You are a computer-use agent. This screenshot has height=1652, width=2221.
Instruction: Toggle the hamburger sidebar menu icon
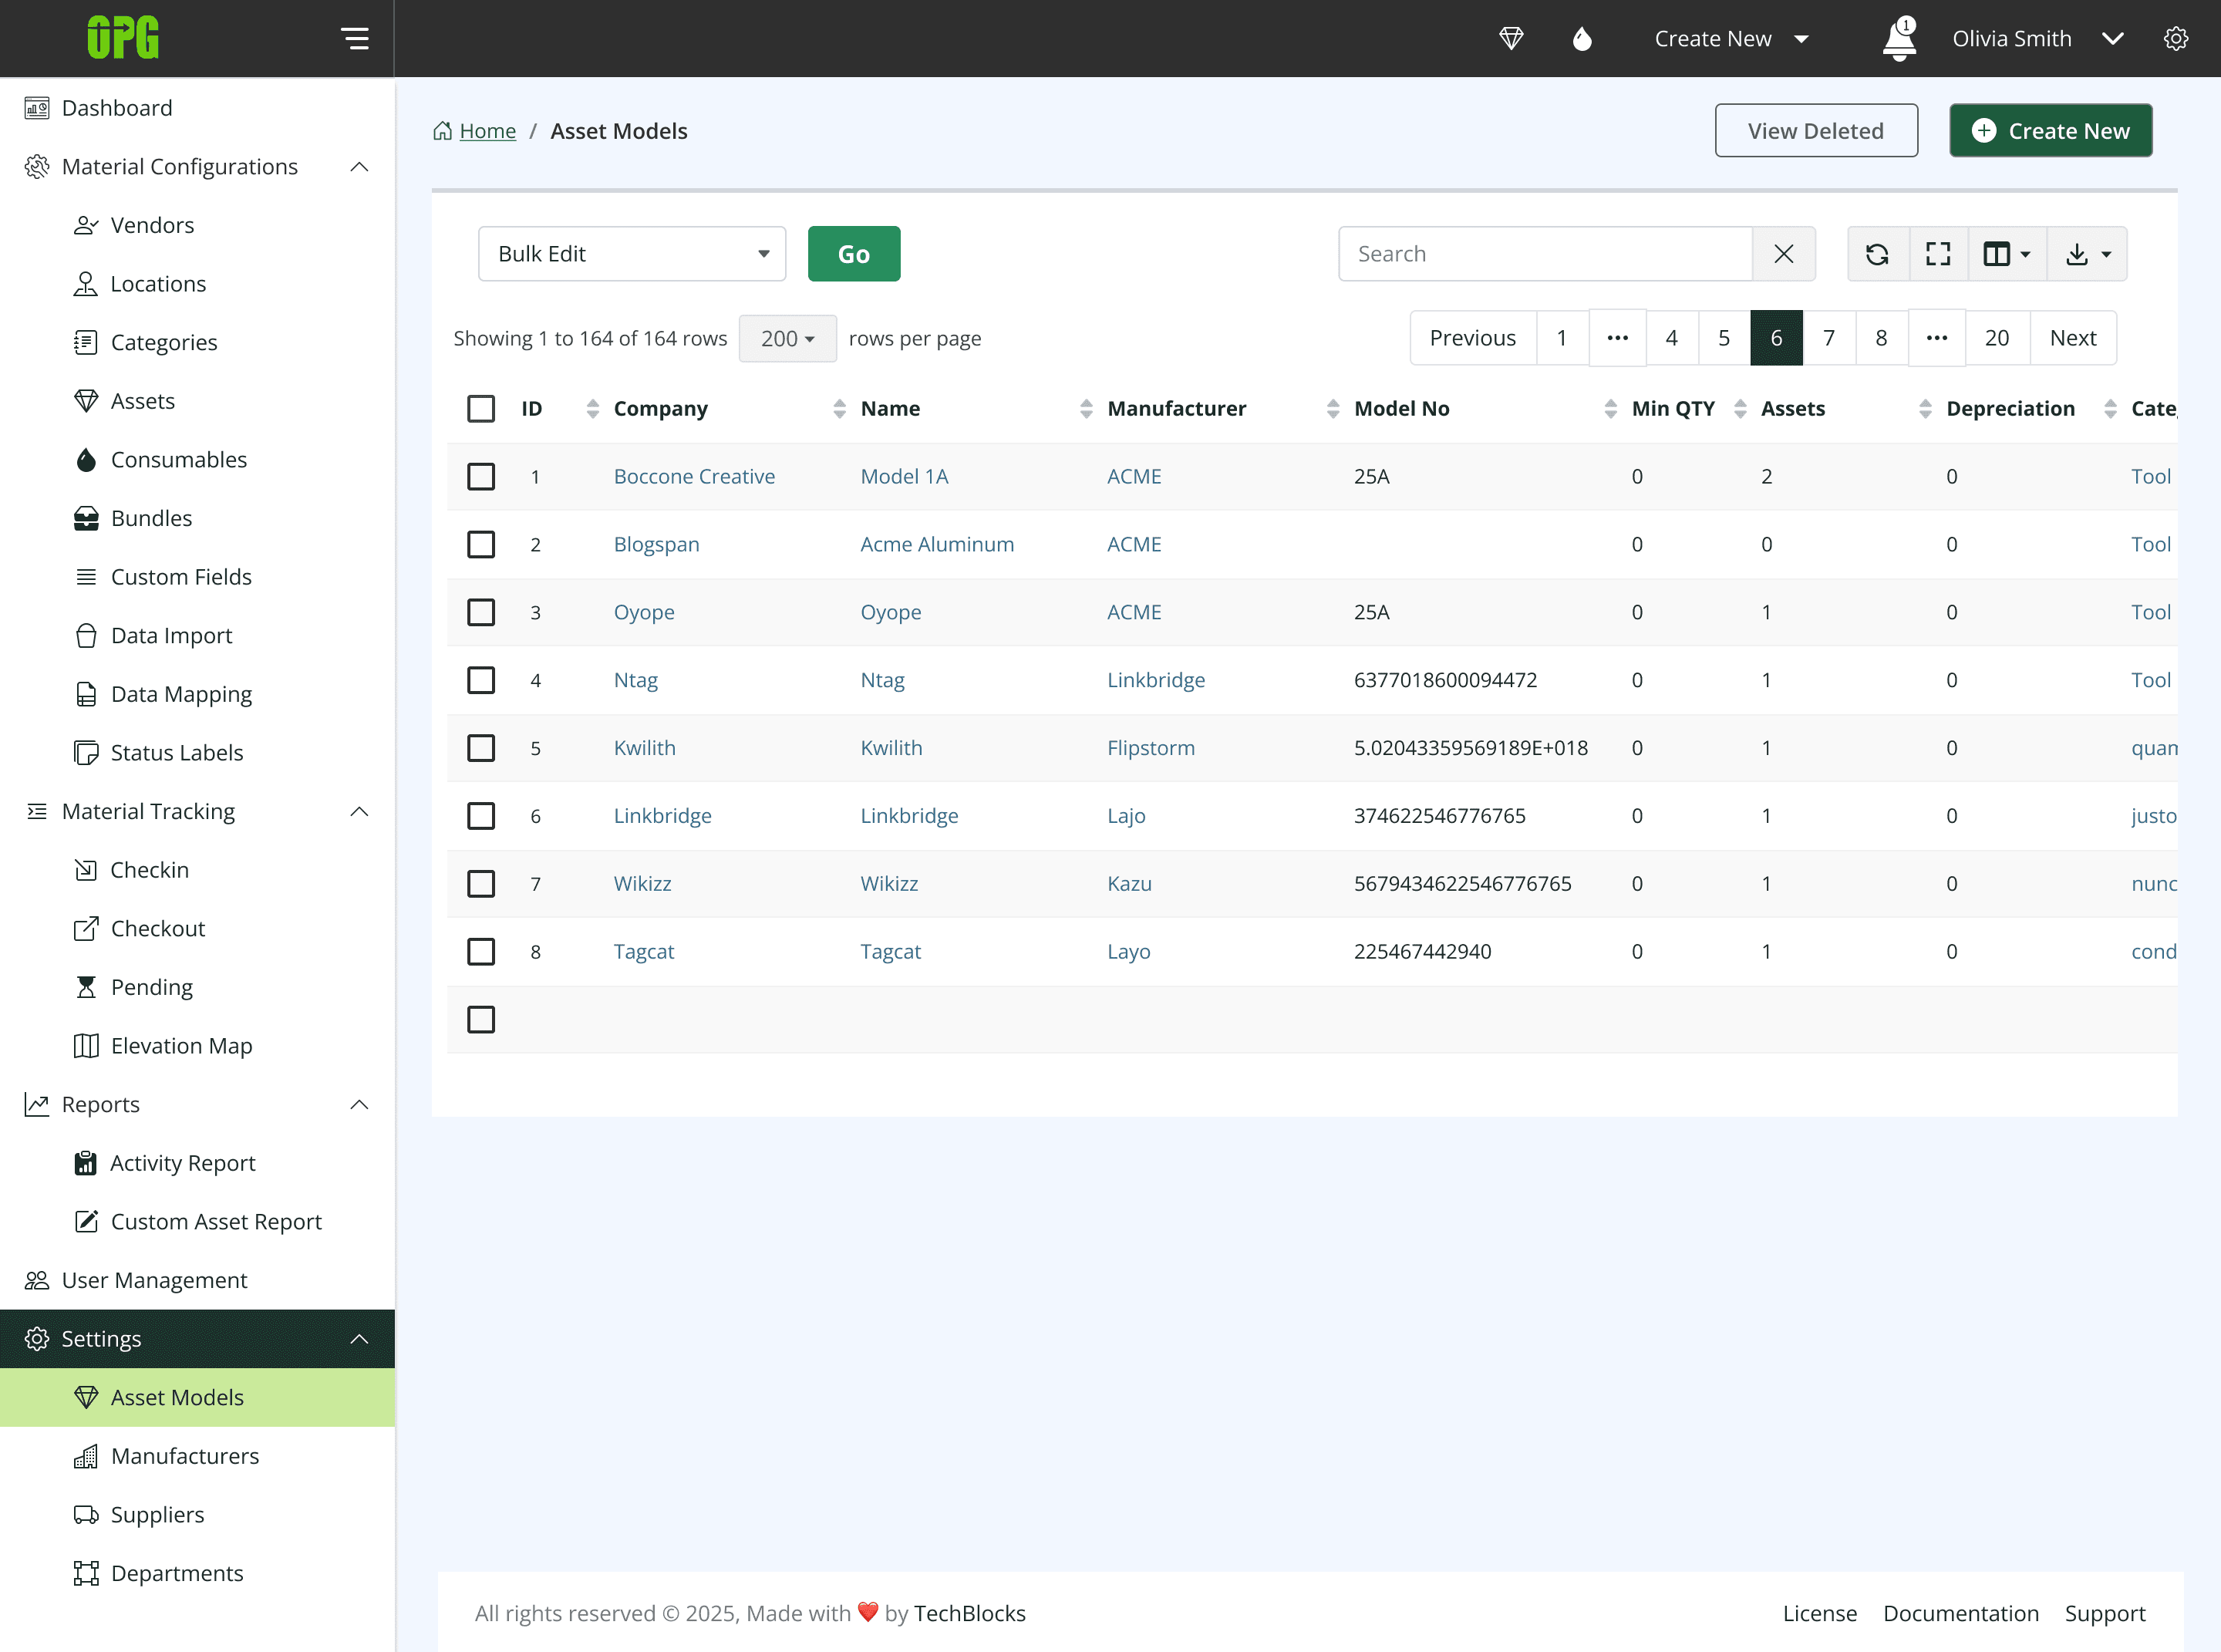click(x=355, y=39)
